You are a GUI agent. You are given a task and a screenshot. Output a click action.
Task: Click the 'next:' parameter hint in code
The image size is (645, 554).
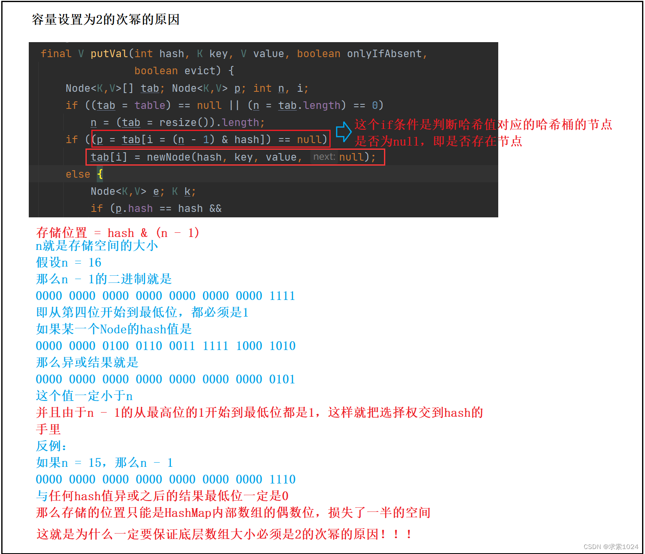click(x=324, y=157)
